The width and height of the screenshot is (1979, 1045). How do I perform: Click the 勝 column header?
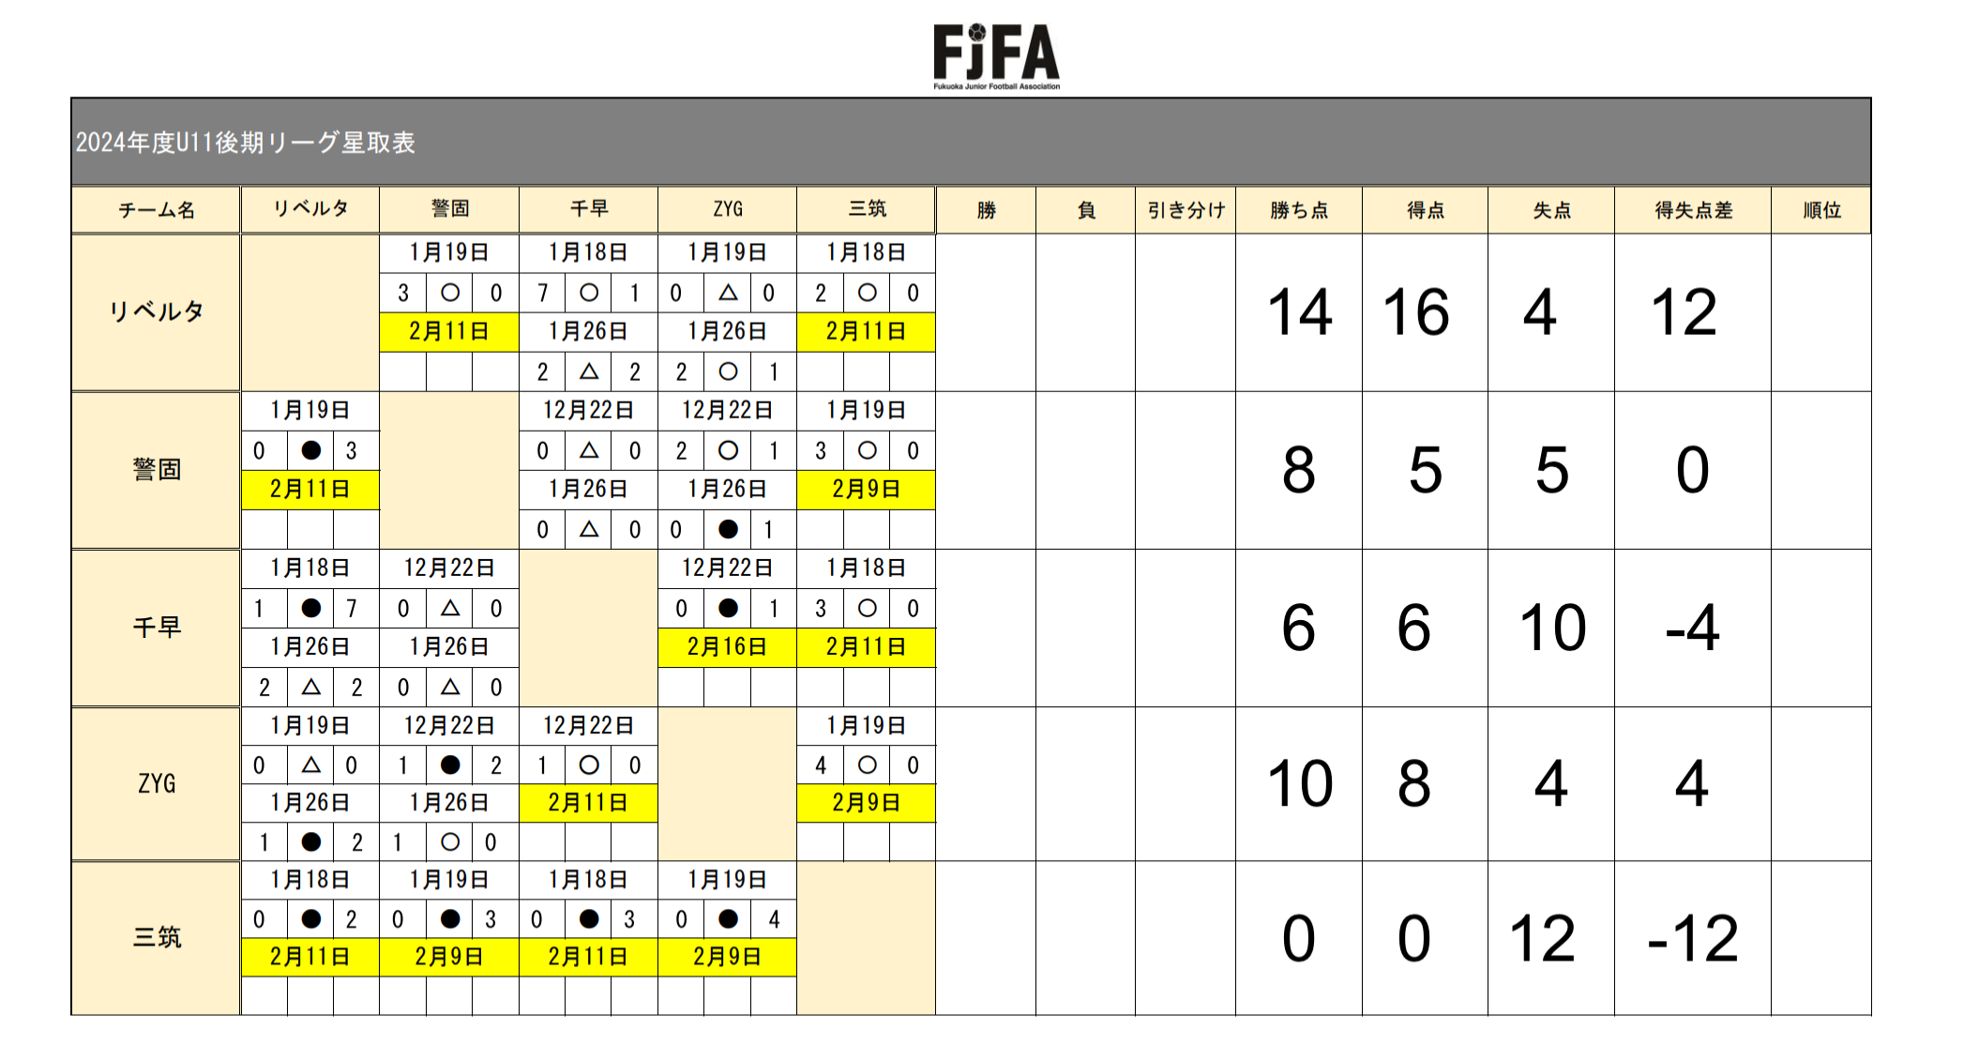tap(986, 210)
